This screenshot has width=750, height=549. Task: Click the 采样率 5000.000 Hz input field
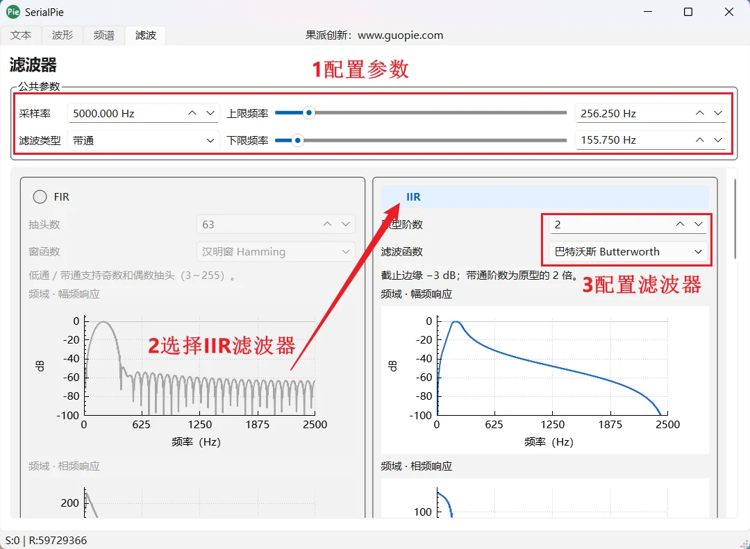144,113
